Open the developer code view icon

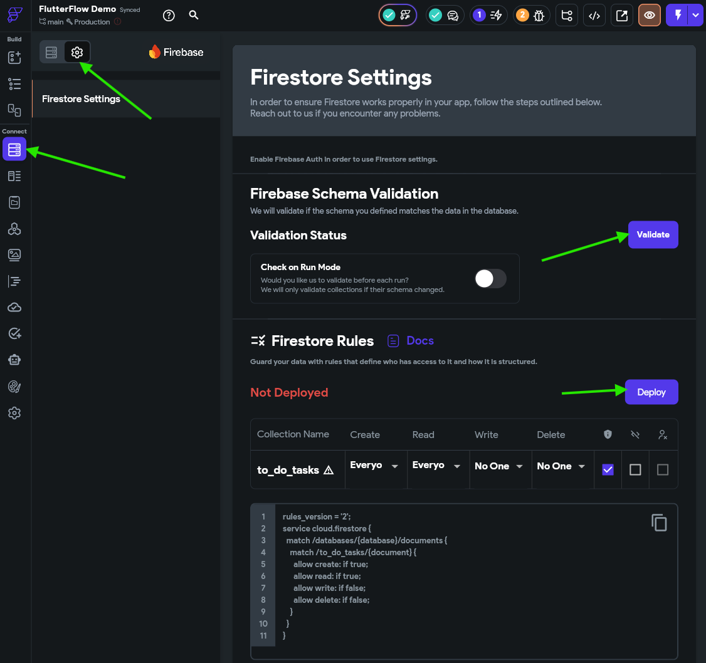point(594,15)
